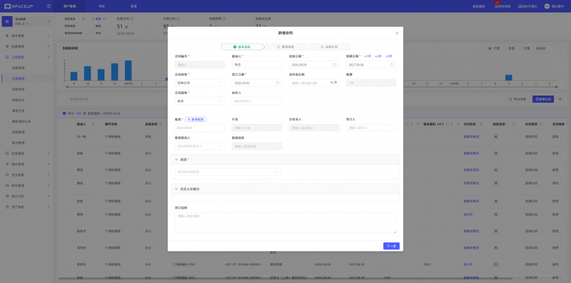Image resolution: width=571 pixels, height=283 pixels.
Task: Click the 物业管理 sidebar icon
Action: click(7, 164)
